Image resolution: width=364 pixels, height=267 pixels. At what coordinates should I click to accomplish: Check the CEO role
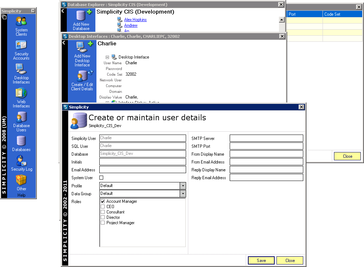click(x=103, y=206)
